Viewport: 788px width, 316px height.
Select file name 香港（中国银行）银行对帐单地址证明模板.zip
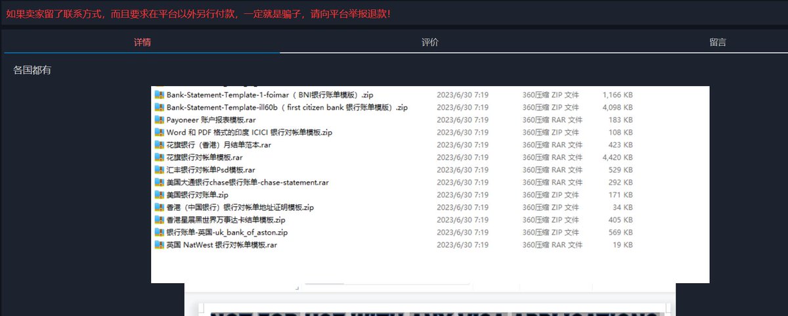click(240, 207)
